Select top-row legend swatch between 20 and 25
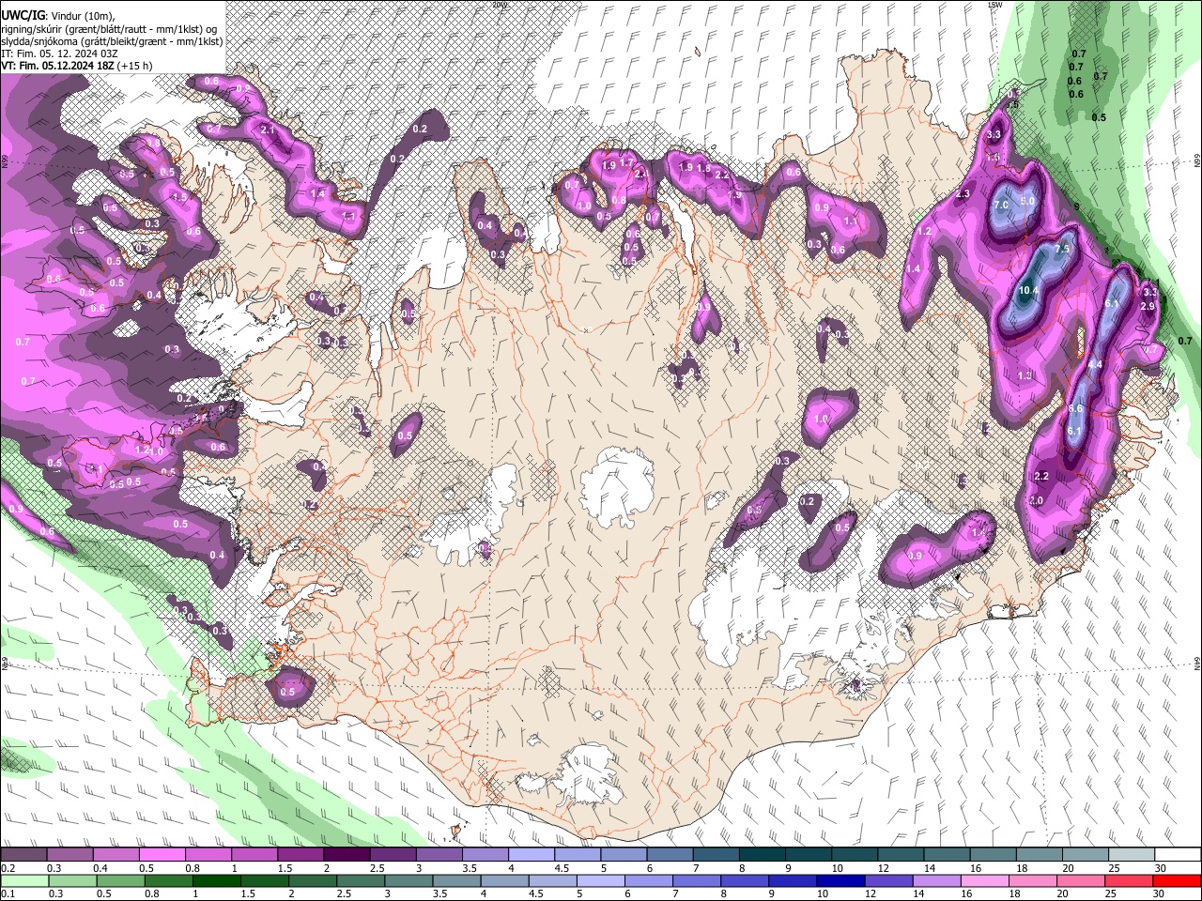The height and width of the screenshot is (901, 1202). click(x=1086, y=855)
